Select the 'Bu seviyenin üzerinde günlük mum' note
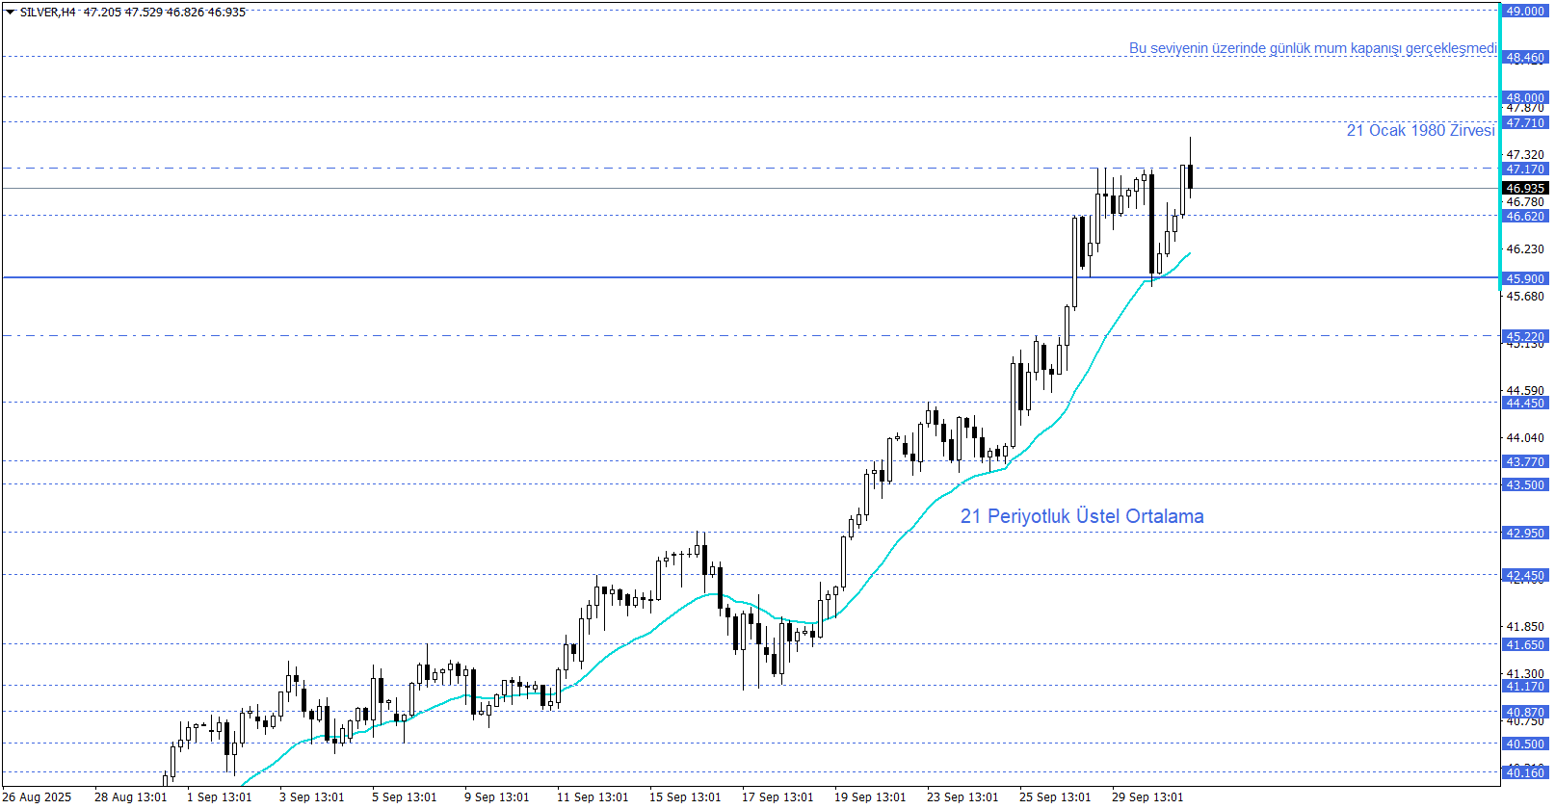 tap(1312, 48)
